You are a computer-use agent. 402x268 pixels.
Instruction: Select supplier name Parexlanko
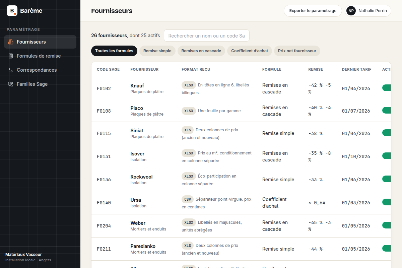(x=143, y=246)
